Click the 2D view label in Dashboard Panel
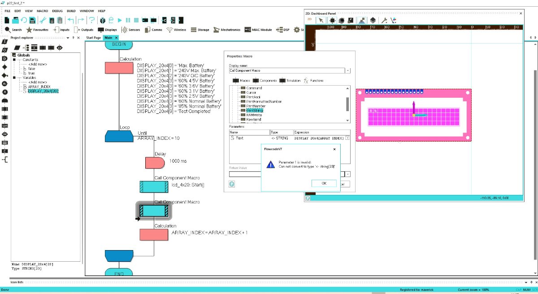The image size is (538, 294). (309, 20)
